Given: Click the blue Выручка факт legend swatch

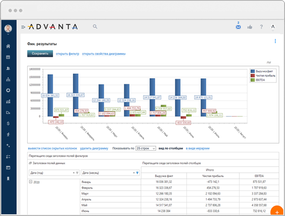Looking at the screenshot, I should 253,71.
